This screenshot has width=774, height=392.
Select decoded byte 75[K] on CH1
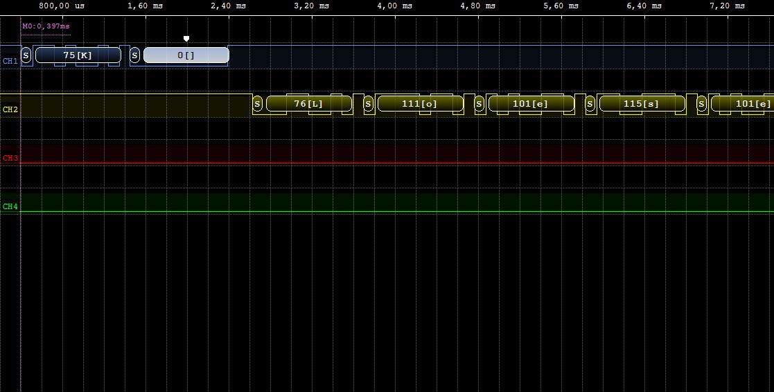point(78,55)
